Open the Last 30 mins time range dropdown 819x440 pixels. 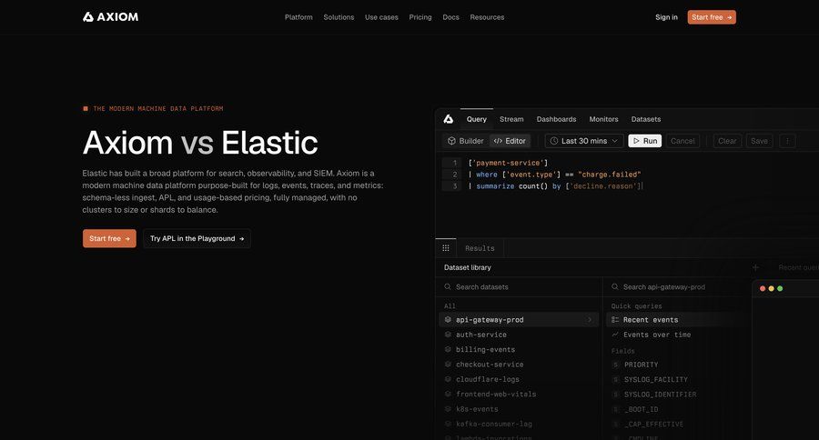pos(584,141)
